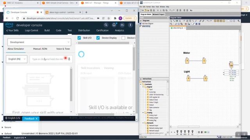The width and height of the screenshot is (250, 140).
Task: Collapse the Analog tree folder
Action: click(143, 112)
